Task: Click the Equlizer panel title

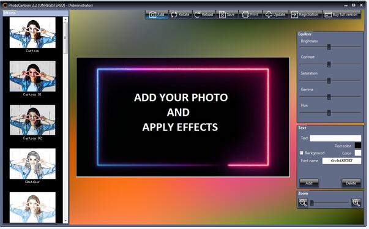Action: coord(305,34)
